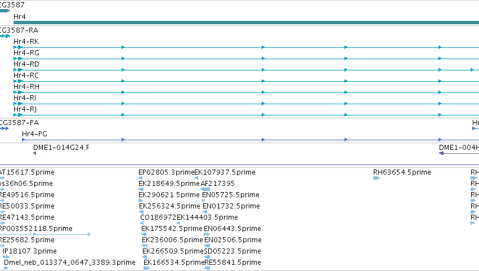Click the EP02805.3prime arrow glyph
The height and width of the screenshot is (271, 479).
(x=140, y=178)
